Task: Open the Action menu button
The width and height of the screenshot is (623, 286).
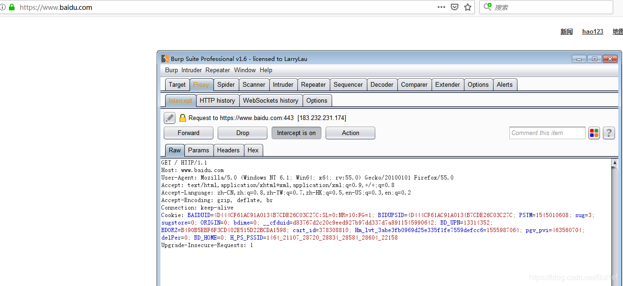Action: click(350, 133)
